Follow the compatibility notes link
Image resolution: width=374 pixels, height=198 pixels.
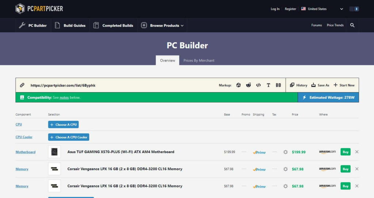click(64, 97)
